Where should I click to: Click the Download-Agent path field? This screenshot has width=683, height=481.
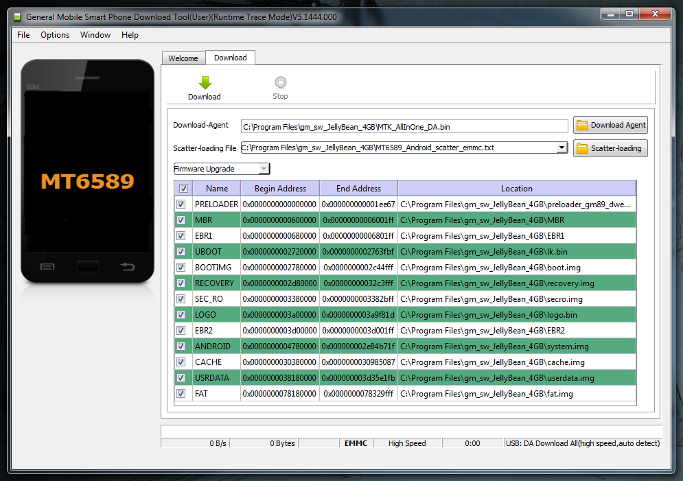click(404, 127)
